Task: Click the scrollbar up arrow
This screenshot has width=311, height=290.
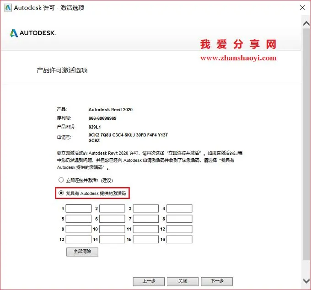Action: click(x=306, y=24)
